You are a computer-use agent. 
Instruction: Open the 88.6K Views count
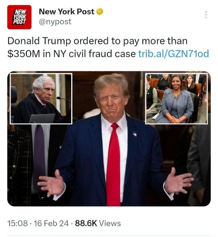pyautogui.click(x=98, y=223)
